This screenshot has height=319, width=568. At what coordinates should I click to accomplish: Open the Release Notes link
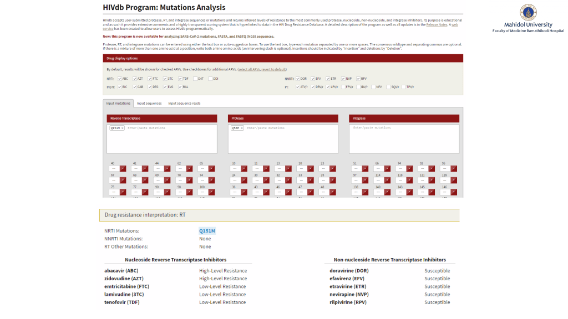coord(437,24)
